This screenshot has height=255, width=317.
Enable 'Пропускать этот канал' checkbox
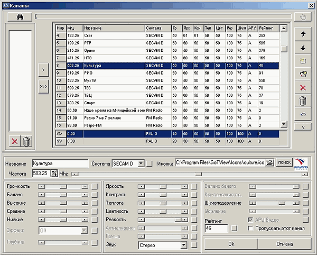click(x=250, y=228)
